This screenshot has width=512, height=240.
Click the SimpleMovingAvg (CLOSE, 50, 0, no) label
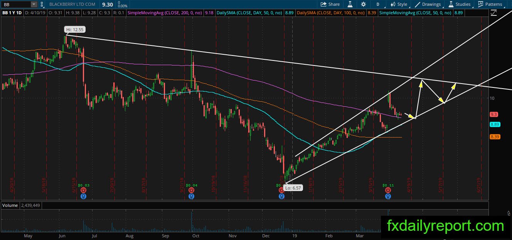[x=415, y=13]
